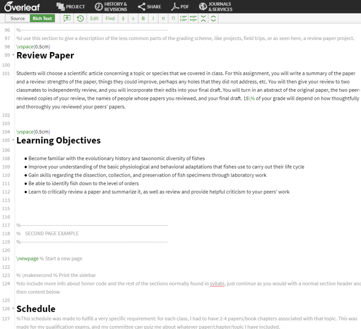The width and height of the screenshot is (361, 329).
Task: Open Journals & Services
Action: click(215, 7)
